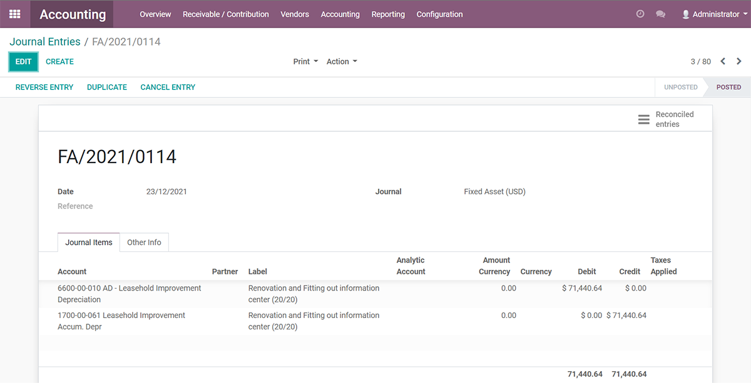Click the CANCEL ENTRY button

pyautogui.click(x=168, y=87)
